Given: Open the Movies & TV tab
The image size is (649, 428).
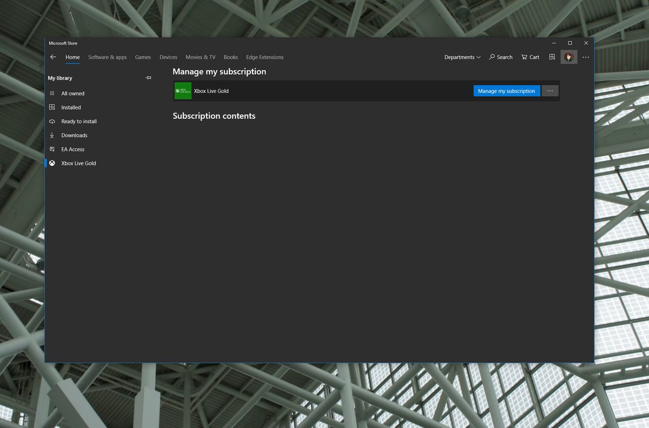Looking at the screenshot, I should pos(201,57).
